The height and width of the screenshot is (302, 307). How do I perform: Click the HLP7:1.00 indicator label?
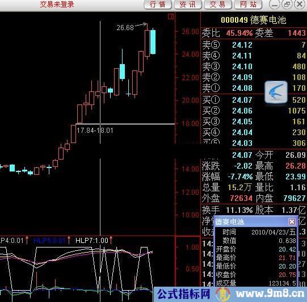coord(92,240)
